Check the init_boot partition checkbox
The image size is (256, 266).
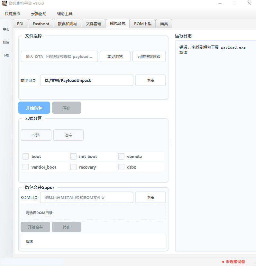(x=73, y=156)
